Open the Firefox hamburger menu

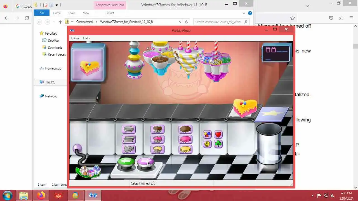click(x=351, y=18)
